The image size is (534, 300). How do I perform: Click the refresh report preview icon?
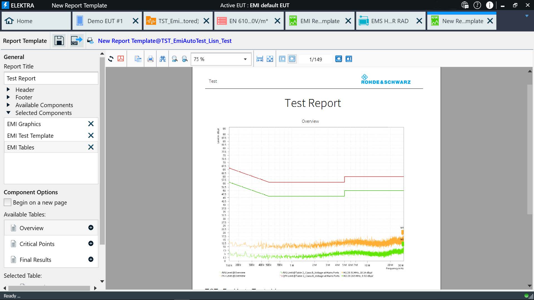pyautogui.click(x=111, y=59)
